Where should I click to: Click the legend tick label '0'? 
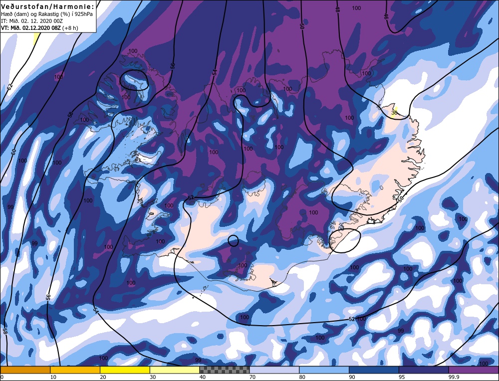click(2, 377)
